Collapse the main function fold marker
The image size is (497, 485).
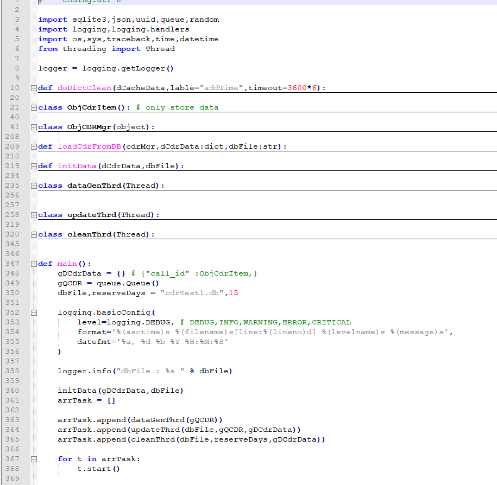pos(34,264)
